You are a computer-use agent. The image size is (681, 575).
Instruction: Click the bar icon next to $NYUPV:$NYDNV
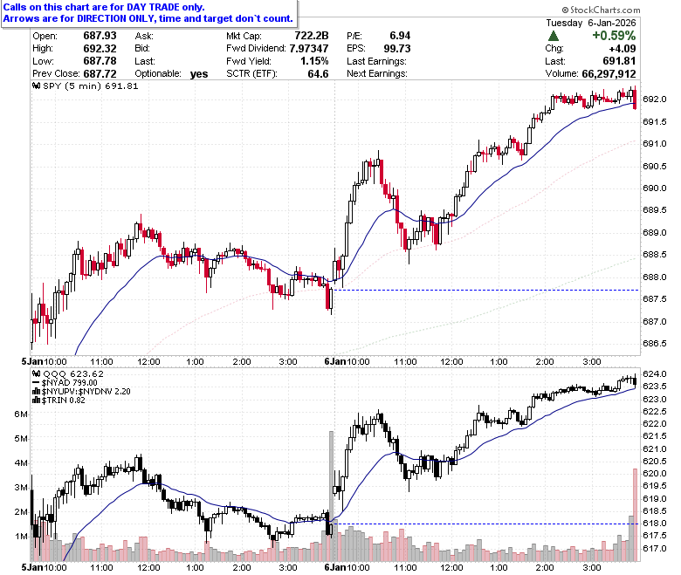tap(37, 392)
